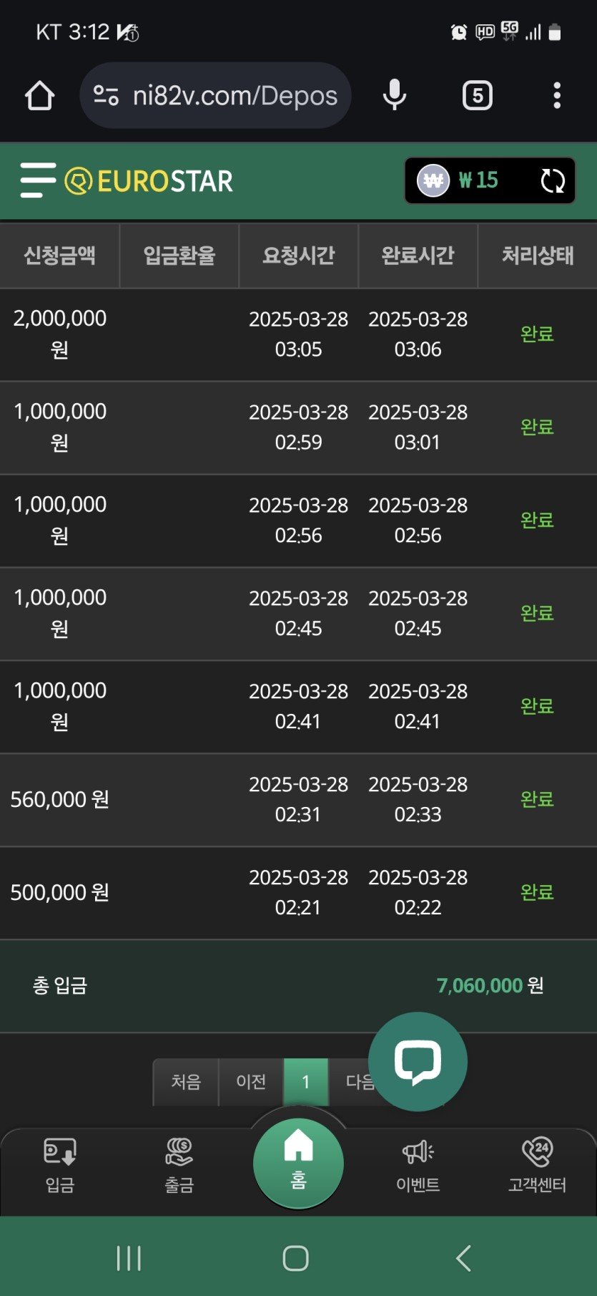Go to 입금 deposit tab
Image resolution: width=597 pixels, height=1296 pixels.
point(60,1164)
